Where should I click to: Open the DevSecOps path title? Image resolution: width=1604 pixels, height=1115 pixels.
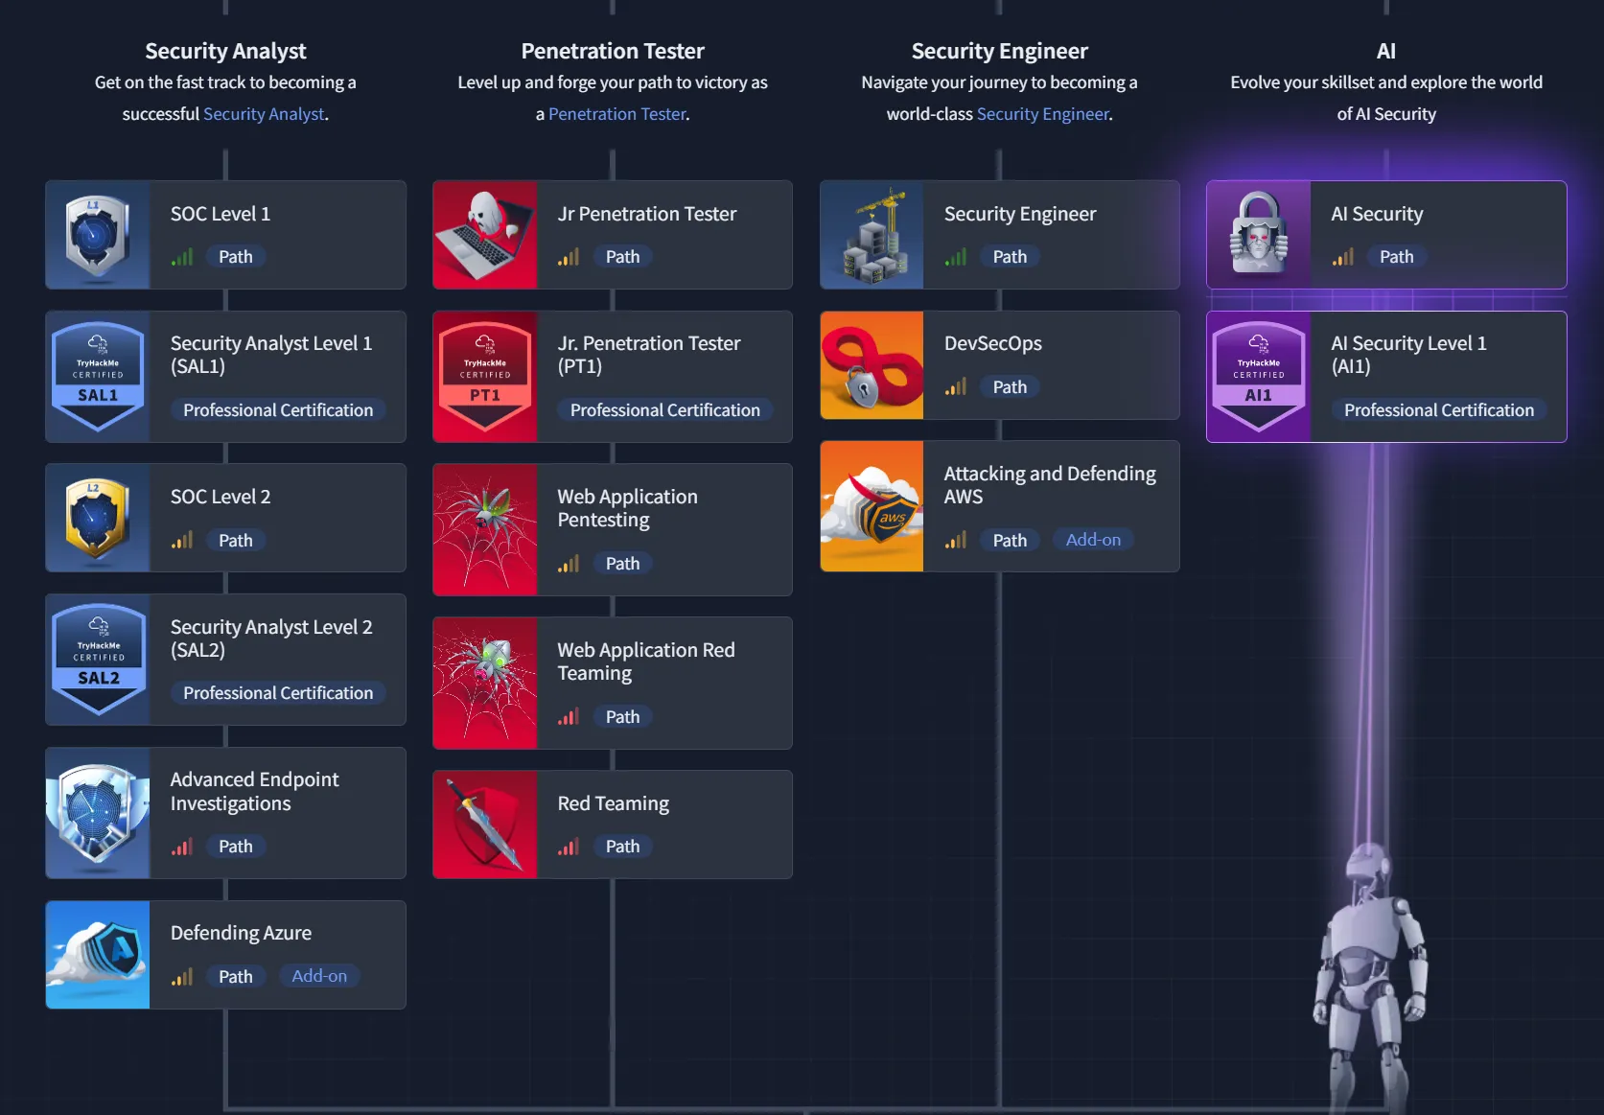coord(993,343)
